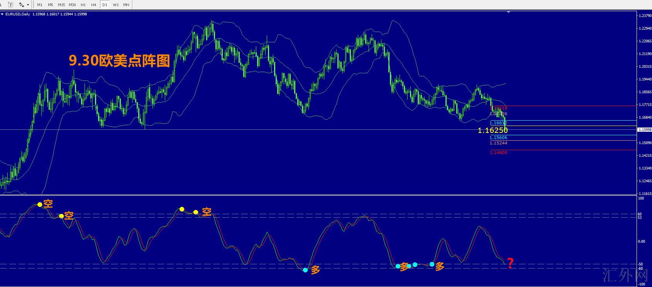The image size is (652, 287).
Task: Select the arrows drawing tool
Action: point(22,5)
